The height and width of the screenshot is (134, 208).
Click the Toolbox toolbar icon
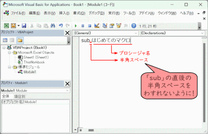126,26
